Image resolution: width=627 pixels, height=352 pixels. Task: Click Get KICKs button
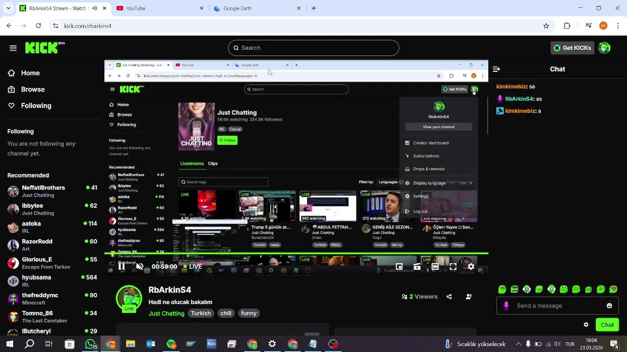point(572,48)
